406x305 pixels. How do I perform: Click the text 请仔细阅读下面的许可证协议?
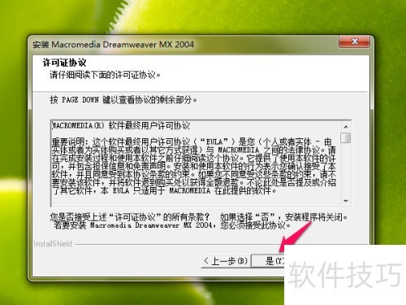[105, 75]
